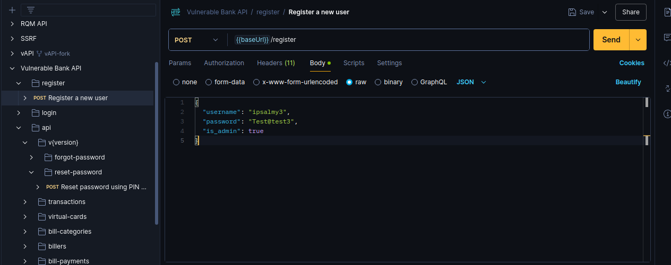Click the HTTP request icon in breadcrumb
The image size is (671, 265).
176,12
